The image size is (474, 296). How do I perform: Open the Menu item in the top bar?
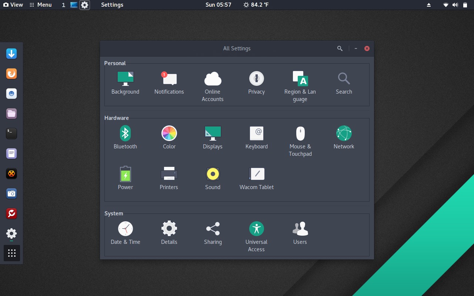(x=41, y=4)
